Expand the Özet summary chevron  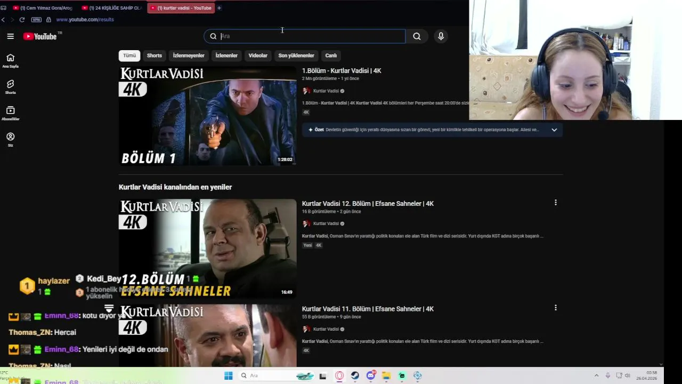[554, 130]
